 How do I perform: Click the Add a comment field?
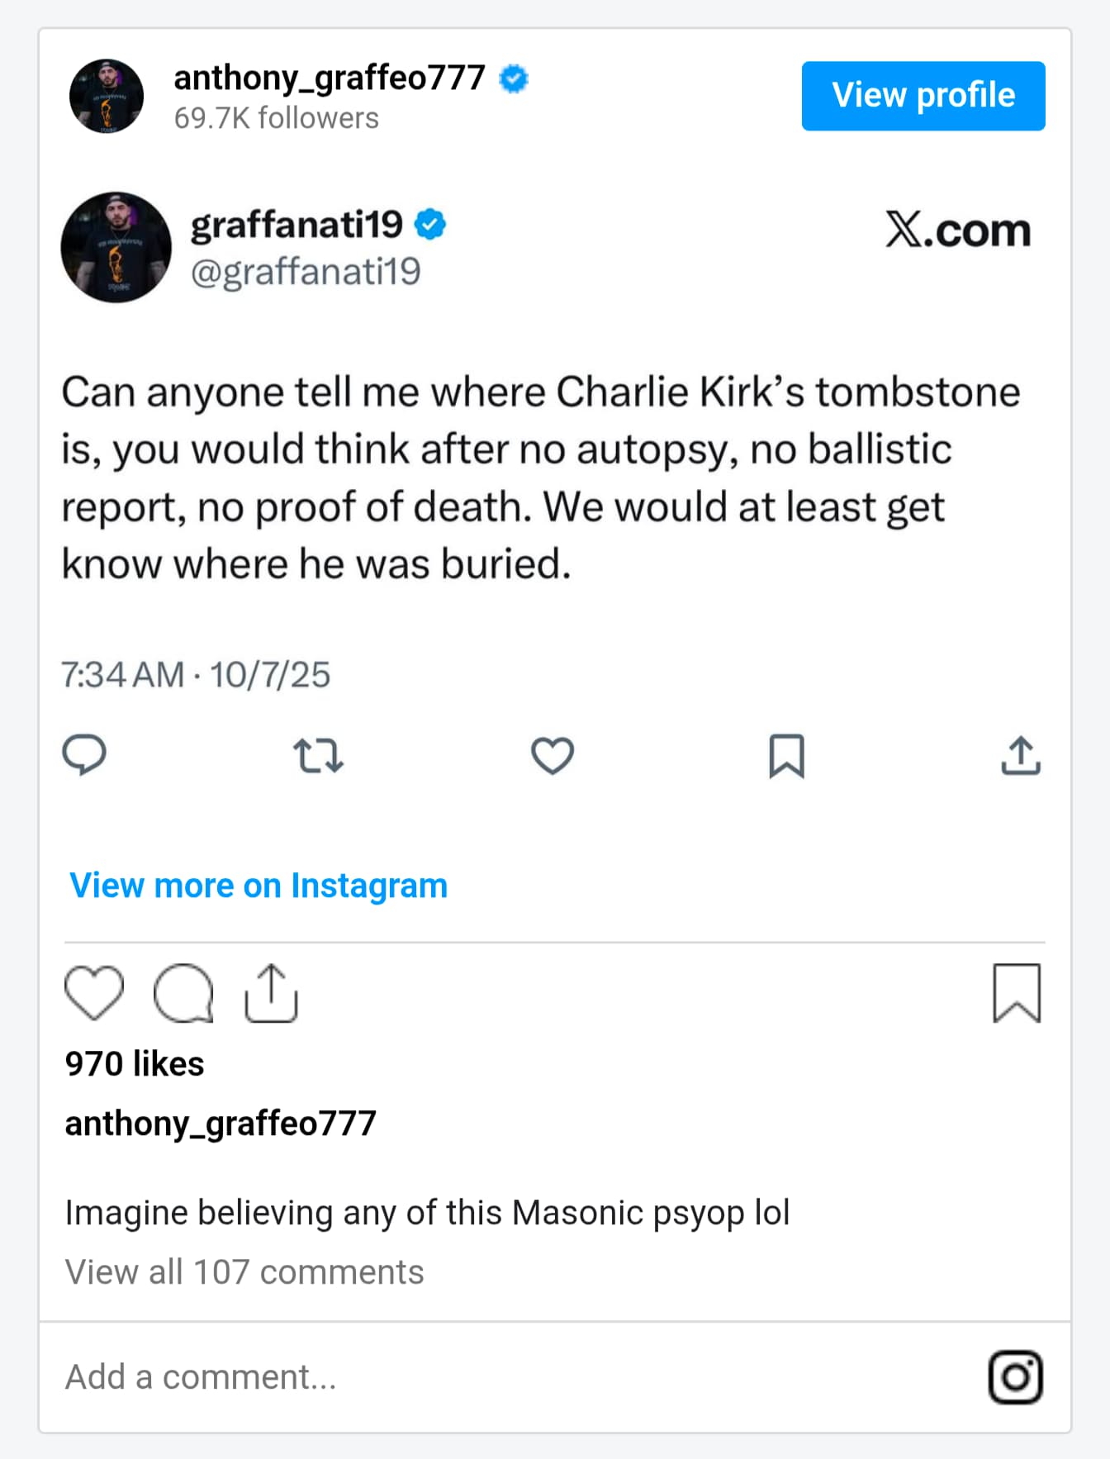(x=496, y=1377)
